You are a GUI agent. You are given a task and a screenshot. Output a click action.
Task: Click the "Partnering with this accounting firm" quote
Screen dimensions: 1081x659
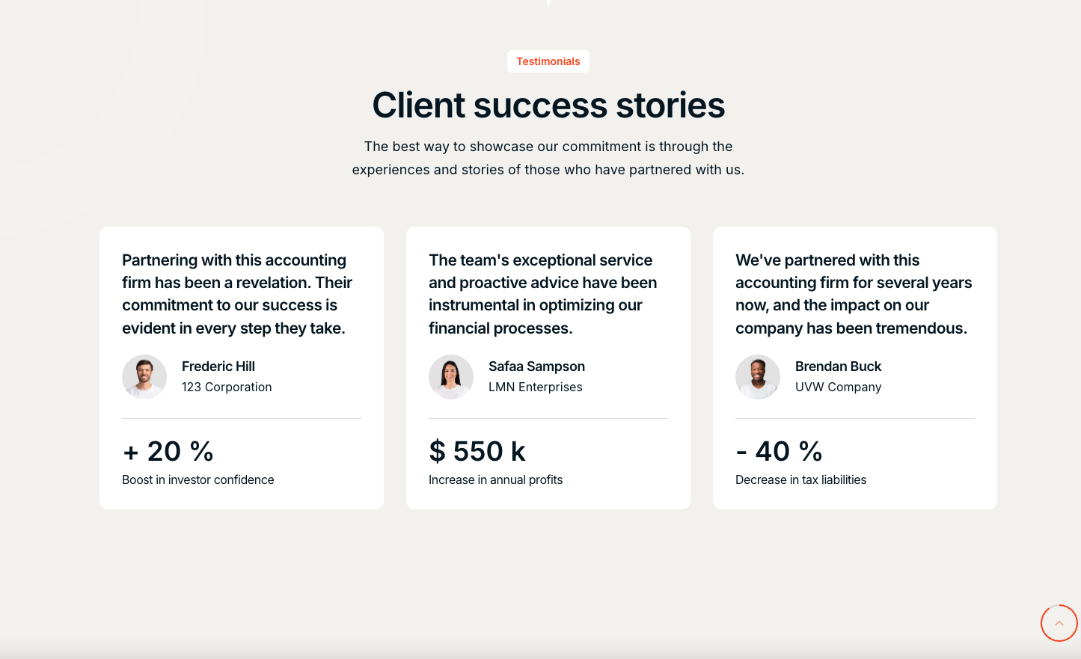click(x=237, y=294)
